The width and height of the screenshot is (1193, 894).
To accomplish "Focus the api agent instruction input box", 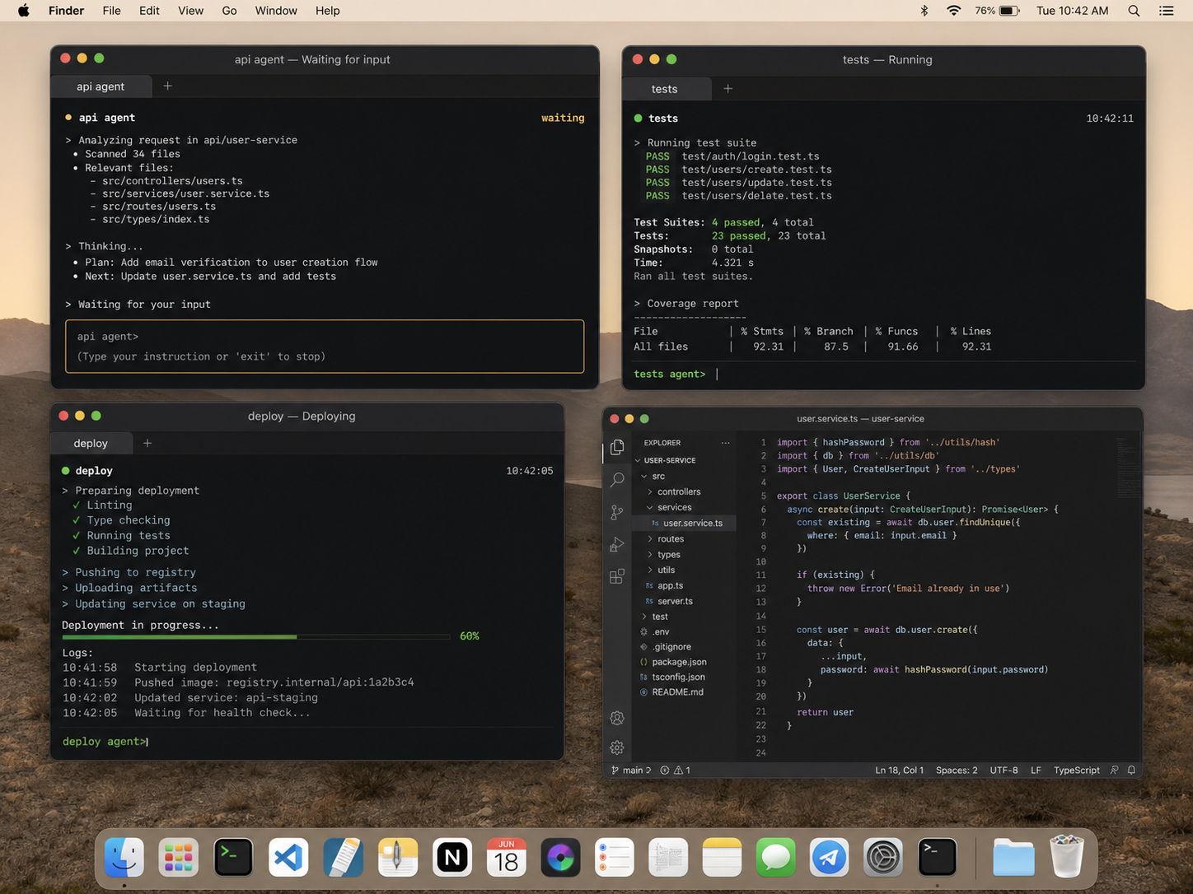I will tap(325, 347).
